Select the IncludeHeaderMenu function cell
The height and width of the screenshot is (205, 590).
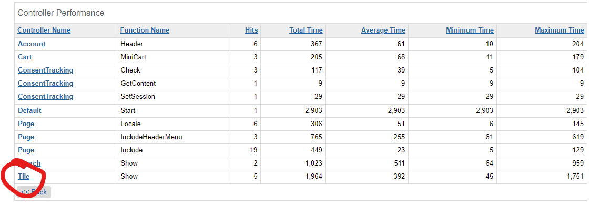click(174, 137)
